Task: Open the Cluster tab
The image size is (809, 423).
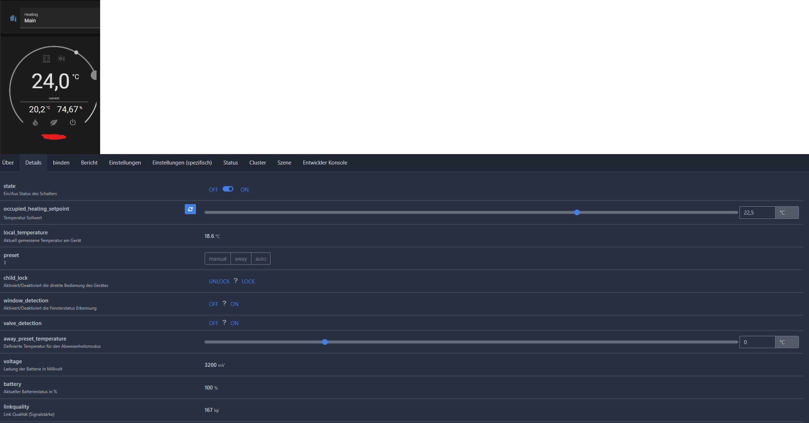Action: coord(258,162)
